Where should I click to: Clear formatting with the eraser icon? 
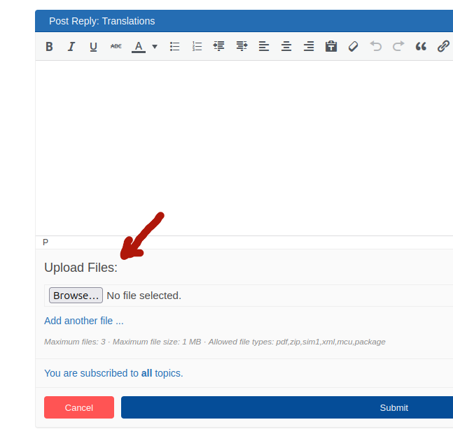[x=354, y=47]
